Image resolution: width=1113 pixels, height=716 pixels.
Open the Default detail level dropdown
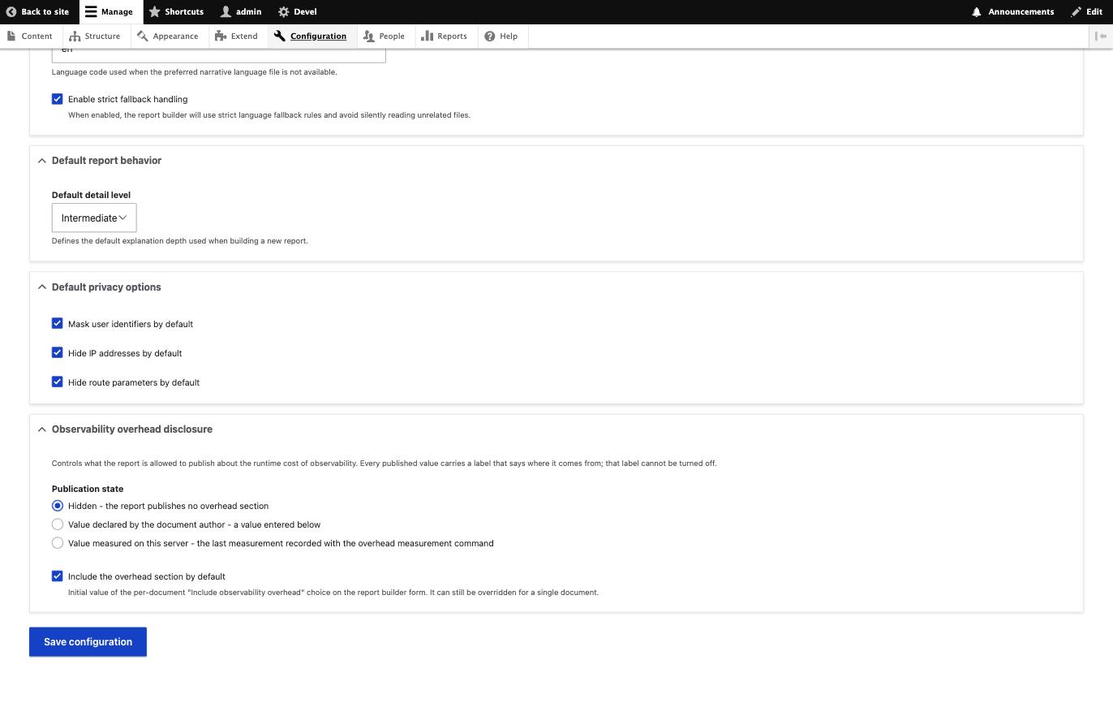click(x=94, y=218)
